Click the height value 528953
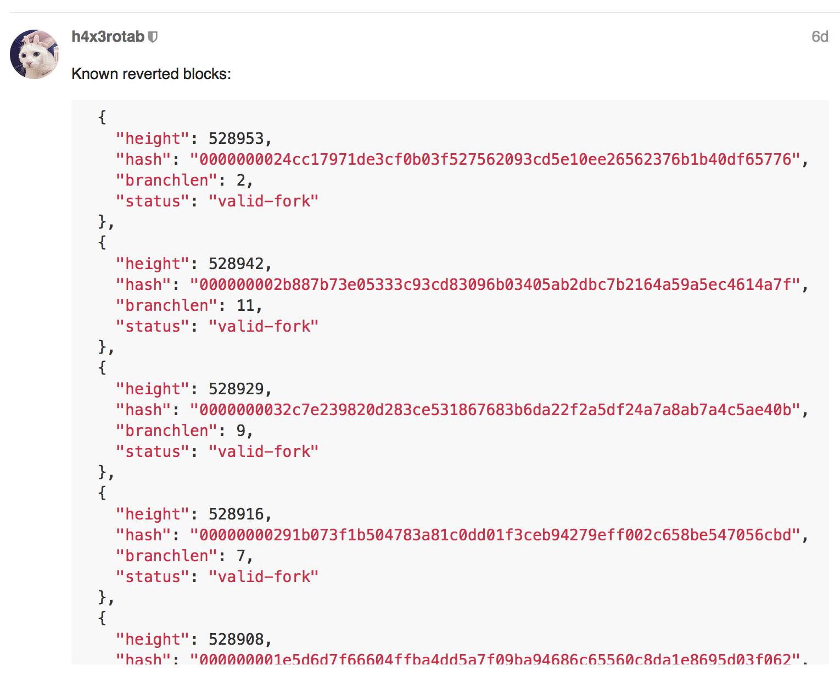 (236, 138)
